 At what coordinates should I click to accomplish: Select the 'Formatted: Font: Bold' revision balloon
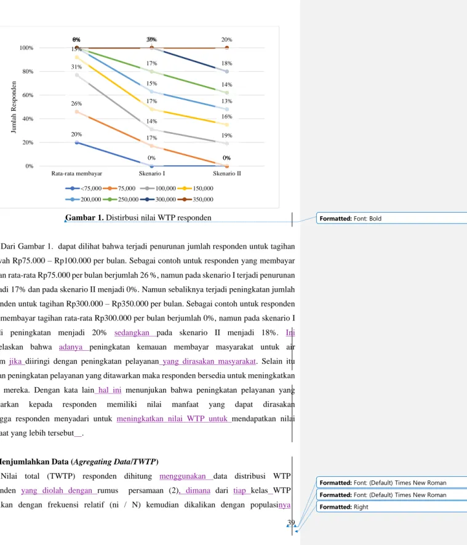click(391, 218)
